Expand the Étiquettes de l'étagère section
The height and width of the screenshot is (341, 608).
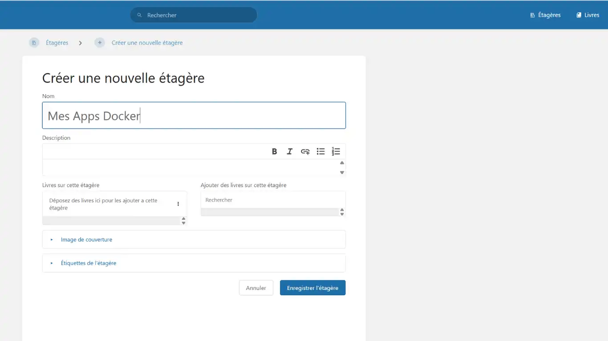pos(89,263)
